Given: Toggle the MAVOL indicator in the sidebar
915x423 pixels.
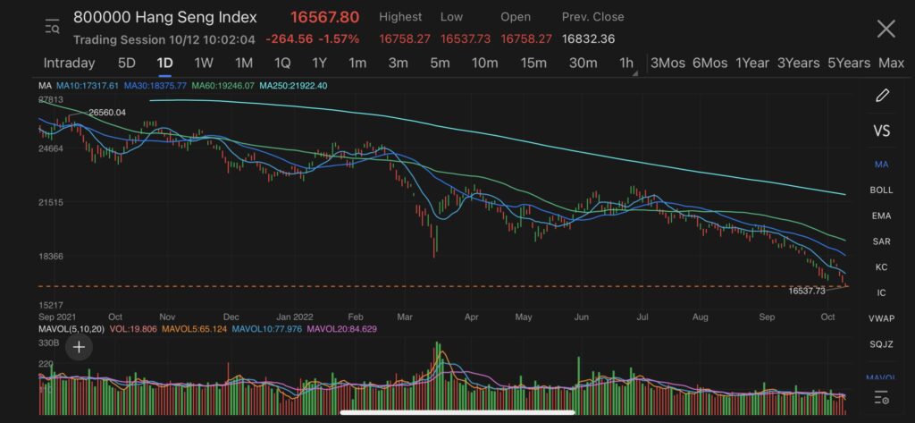Looking at the screenshot, I should tap(881, 378).
